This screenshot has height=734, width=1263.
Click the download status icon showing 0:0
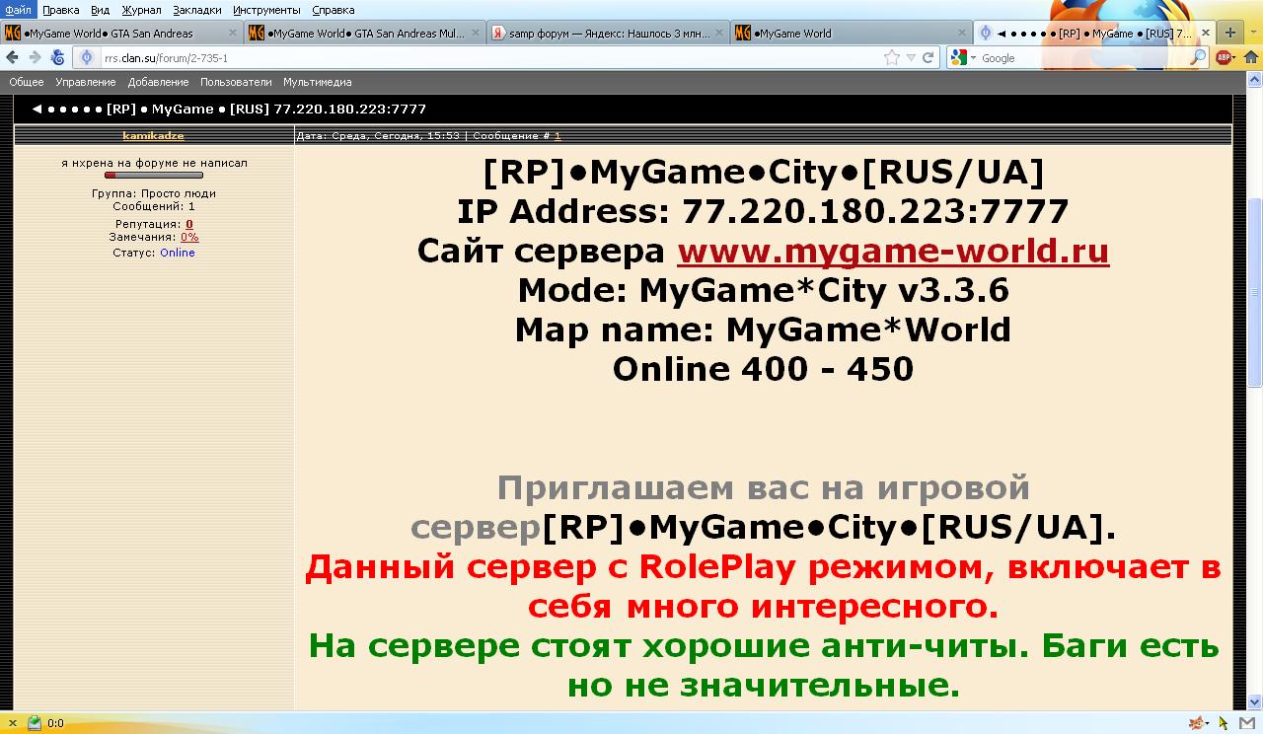coord(35,723)
